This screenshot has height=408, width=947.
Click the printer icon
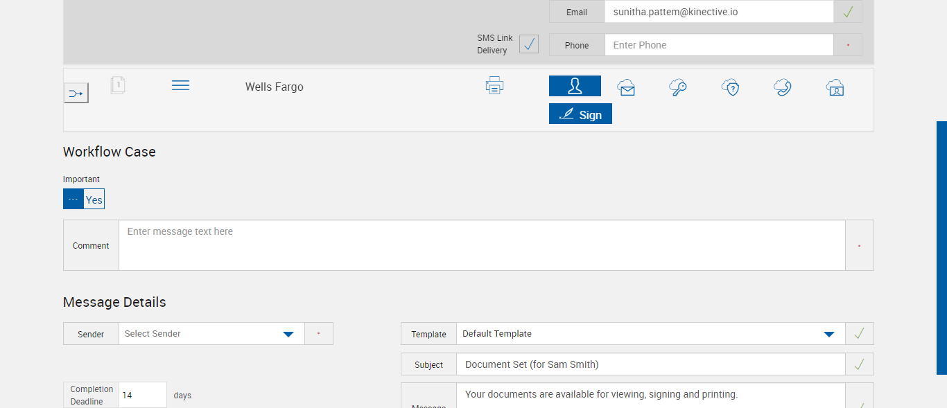pos(494,86)
